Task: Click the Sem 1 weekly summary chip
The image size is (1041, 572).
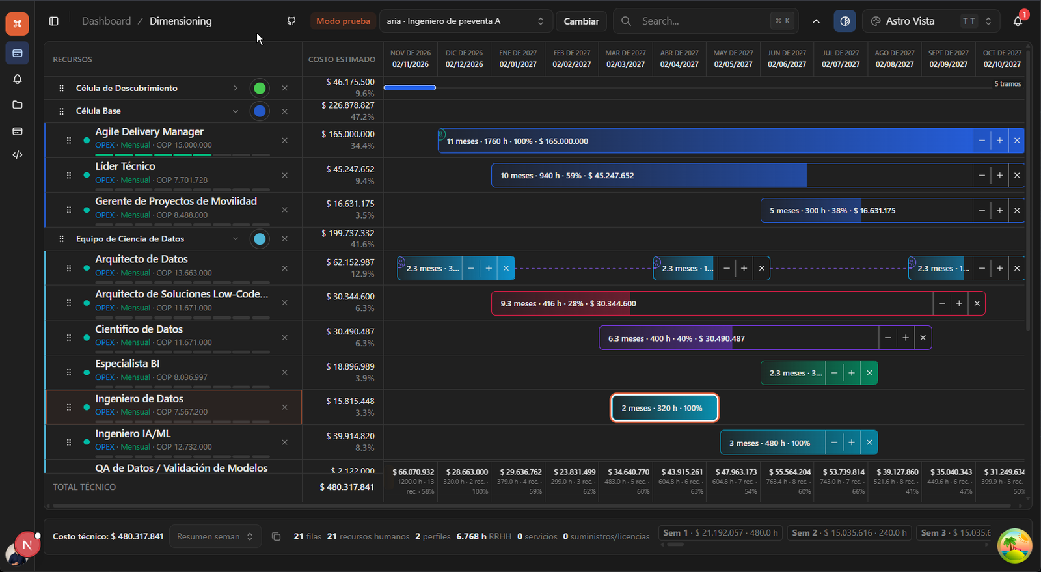Action: pyautogui.click(x=720, y=533)
